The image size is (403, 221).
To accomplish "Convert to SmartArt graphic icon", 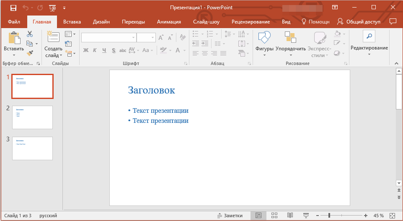I will [x=243, y=53].
